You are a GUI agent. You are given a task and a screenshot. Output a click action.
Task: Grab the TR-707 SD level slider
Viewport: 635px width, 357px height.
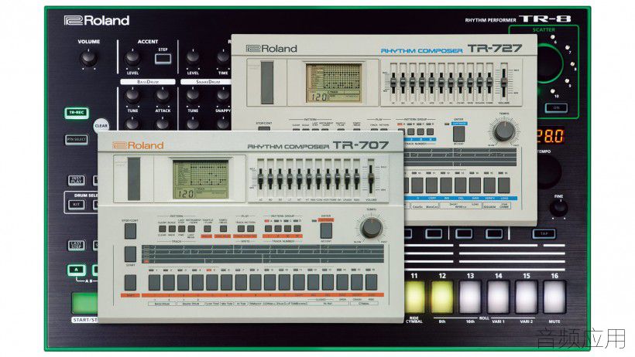(x=280, y=178)
